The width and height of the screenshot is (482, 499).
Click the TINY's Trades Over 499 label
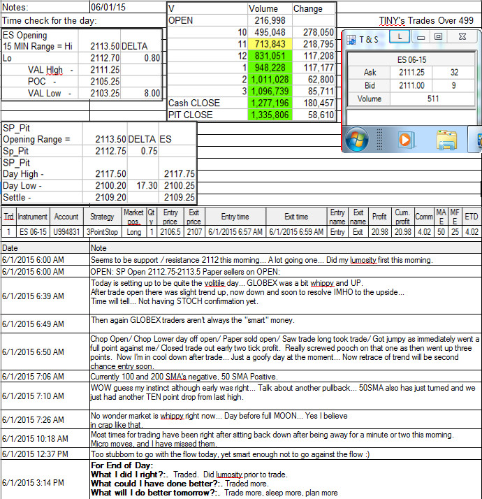point(426,20)
